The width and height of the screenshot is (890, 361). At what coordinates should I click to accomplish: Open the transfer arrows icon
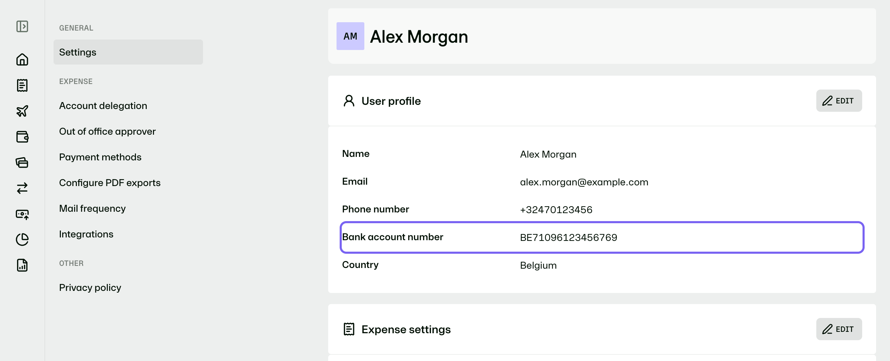(22, 188)
